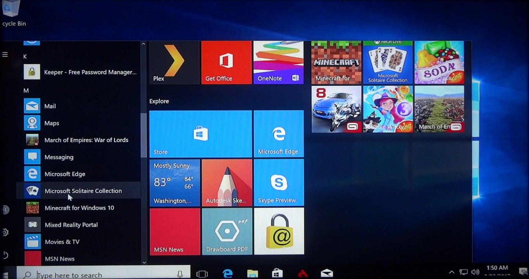The width and height of the screenshot is (529, 279).
Task: Open the MSN News tile
Action: 175,231
